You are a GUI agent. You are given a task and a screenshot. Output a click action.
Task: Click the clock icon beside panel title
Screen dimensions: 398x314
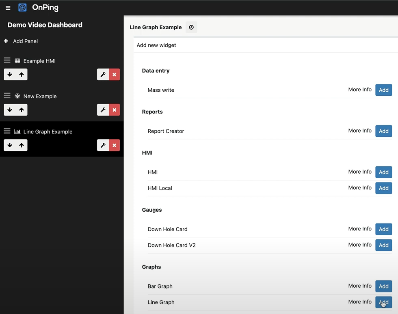pos(191,27)
